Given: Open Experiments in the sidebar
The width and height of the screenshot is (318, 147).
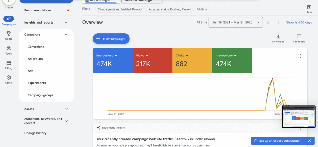Looking at the screenshot, I should 37,83.
